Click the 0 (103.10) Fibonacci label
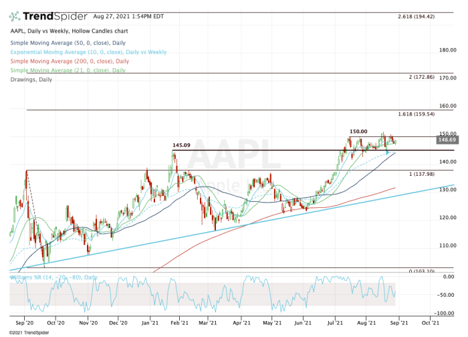468x337 pixels. coord(421,271)
